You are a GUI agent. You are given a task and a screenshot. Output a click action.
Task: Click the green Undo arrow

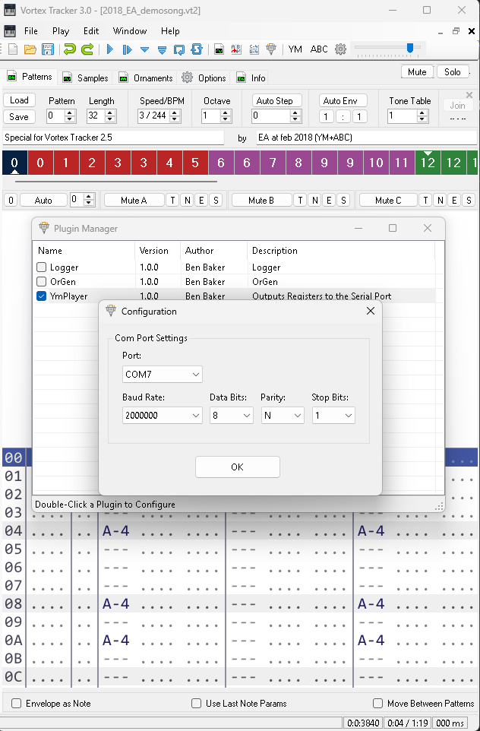point(70,49)
